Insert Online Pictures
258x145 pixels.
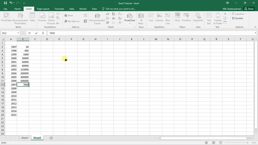click(51, 19)
